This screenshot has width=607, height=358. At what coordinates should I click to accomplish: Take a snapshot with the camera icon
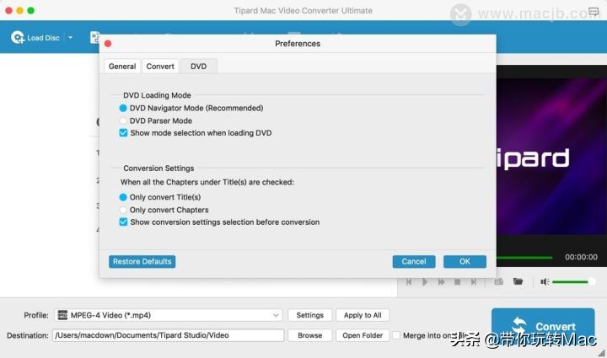pos(498,281)
